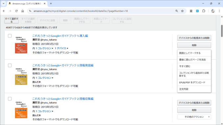Choose コレクションから追加または削除する menu entry
The image size is (223, 125).
coord(194,74)
